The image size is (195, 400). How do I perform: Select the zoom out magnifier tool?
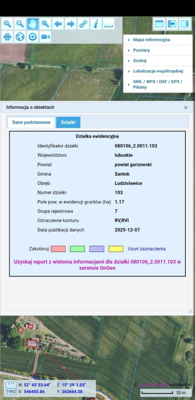click(20, 24)
